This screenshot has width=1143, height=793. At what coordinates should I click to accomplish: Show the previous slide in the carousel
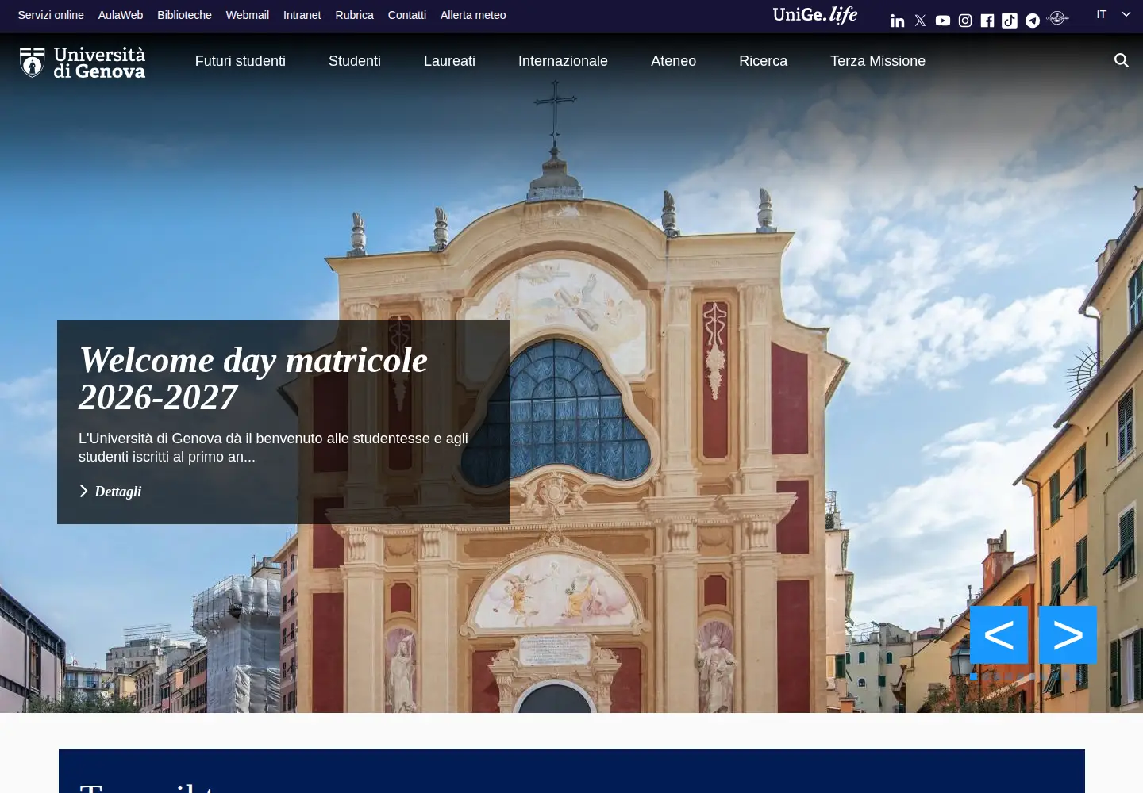click(999, 634)
